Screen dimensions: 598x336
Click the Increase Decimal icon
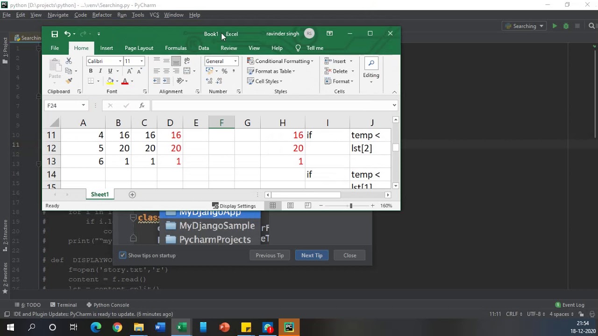(x=209, y=81)
